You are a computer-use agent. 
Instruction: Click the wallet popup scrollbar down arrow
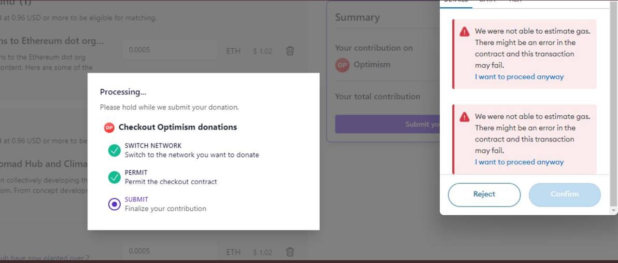(614, 211)
